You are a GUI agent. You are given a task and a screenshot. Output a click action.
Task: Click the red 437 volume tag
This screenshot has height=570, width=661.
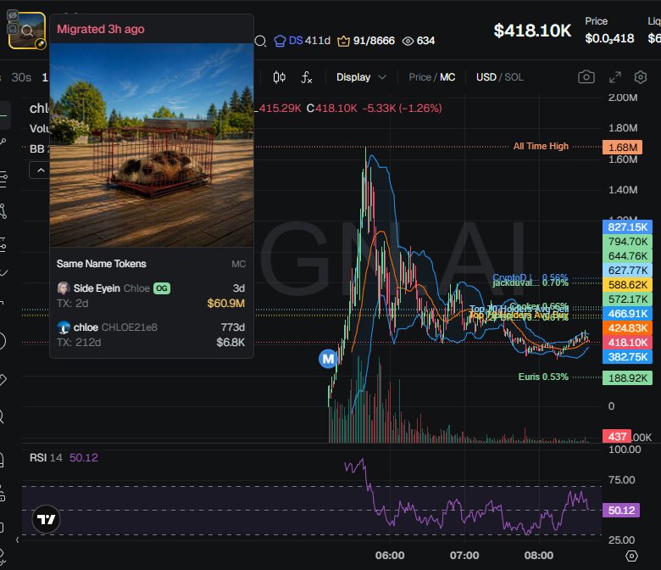click(x=617, y=436)
